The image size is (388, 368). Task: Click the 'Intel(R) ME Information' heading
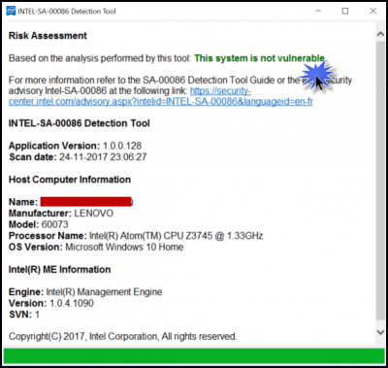(60, 269)
